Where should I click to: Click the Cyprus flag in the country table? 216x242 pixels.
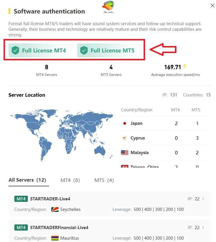[124, 138]
